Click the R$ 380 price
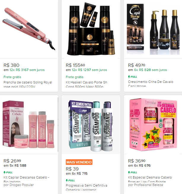The width and height of the screenshot is (182, 194). [12, 65]
